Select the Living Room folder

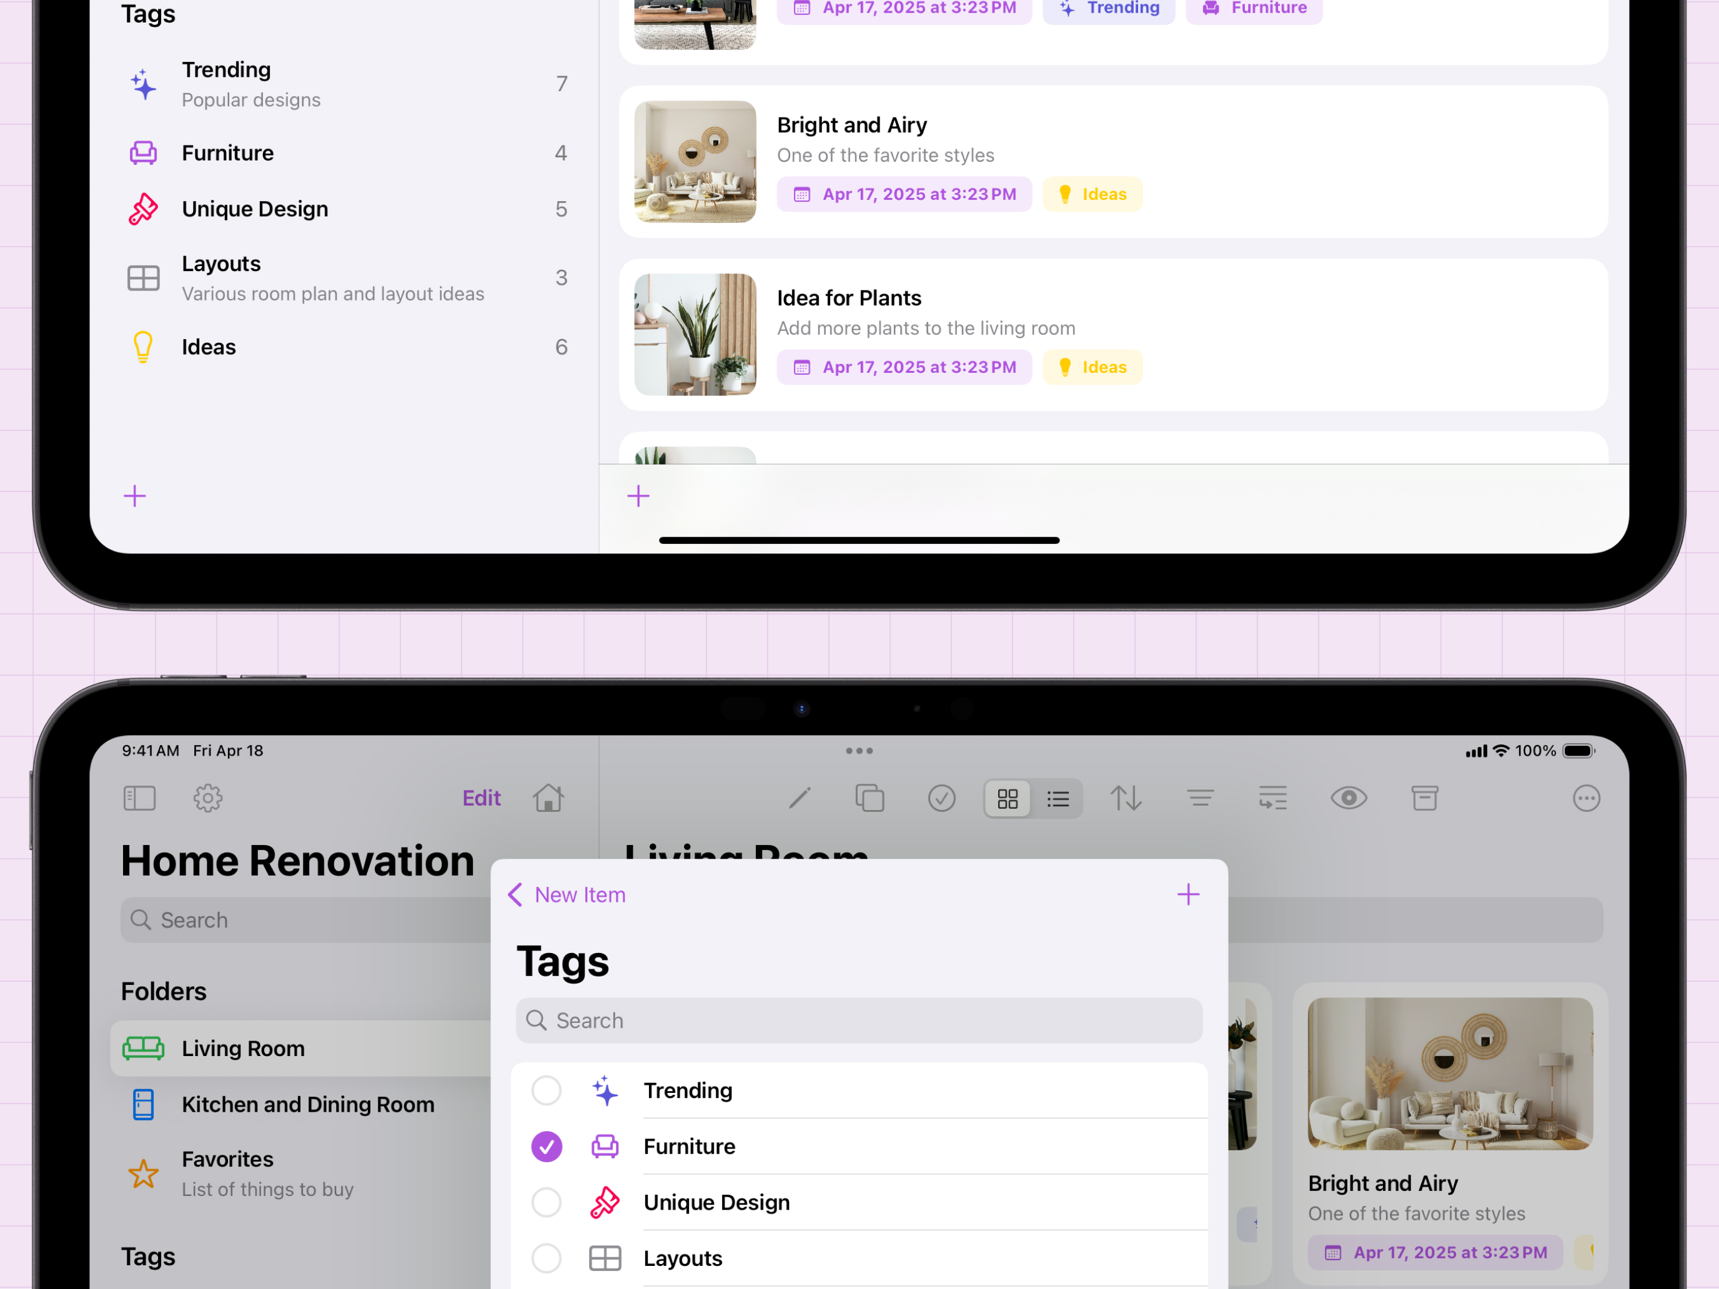[x=300, y=1048]
